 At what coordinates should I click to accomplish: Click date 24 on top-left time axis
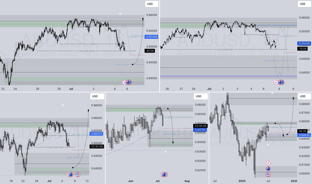tap(15, 89)
